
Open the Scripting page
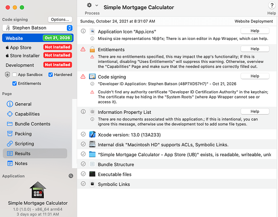tap(35, 144)
